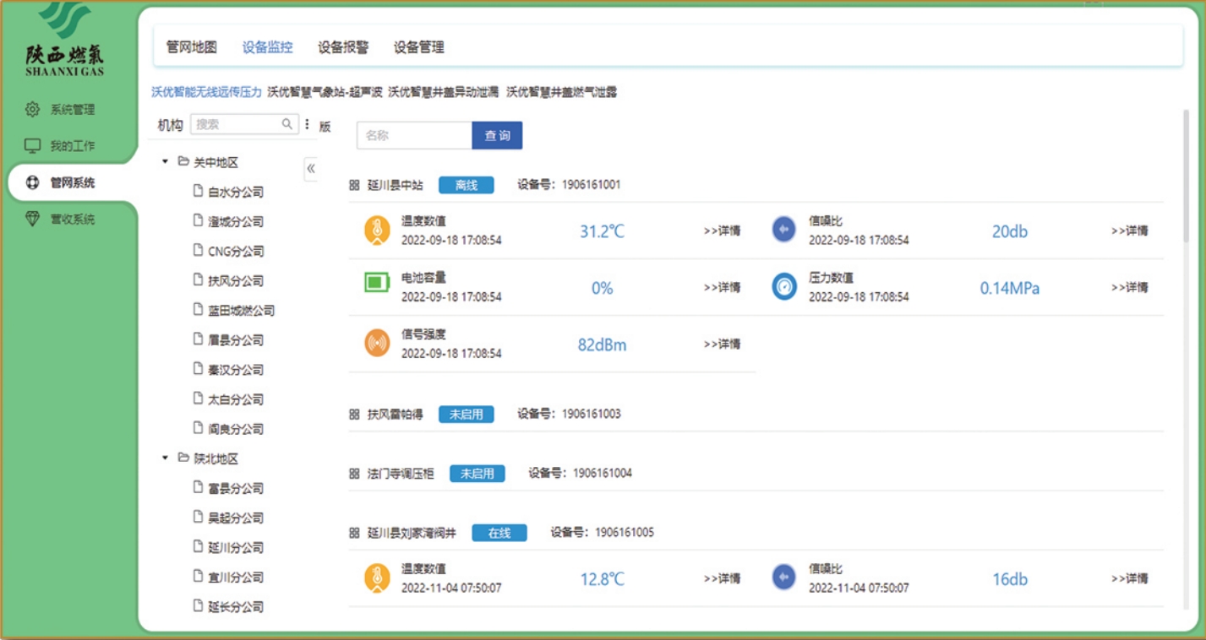Viewport: 1206px width, 640px height.
Task: Click the 信噪比 icon for 16db reading
Action: 784,577
